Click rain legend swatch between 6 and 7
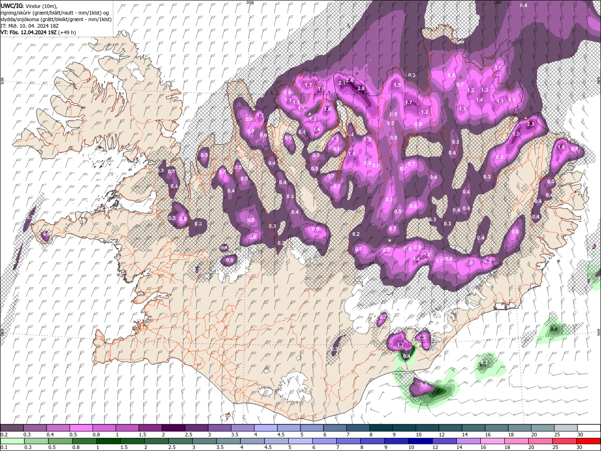Image resolution: width=601 pixels, height=451 pixels. coord(324,441)
